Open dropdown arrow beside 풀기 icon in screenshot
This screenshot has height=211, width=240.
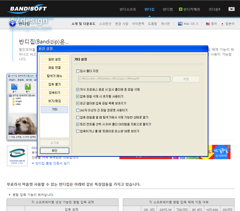34,87
